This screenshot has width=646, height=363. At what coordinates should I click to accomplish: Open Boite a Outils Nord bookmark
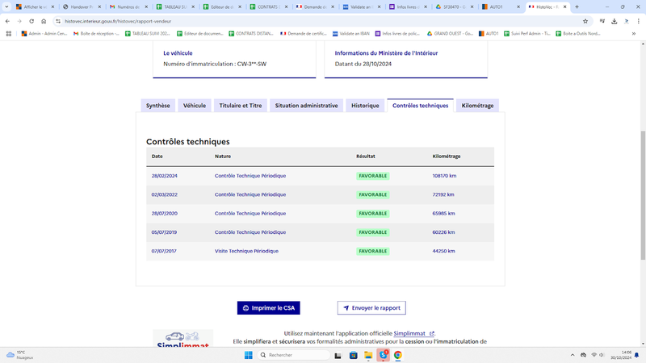coord(577,34)
